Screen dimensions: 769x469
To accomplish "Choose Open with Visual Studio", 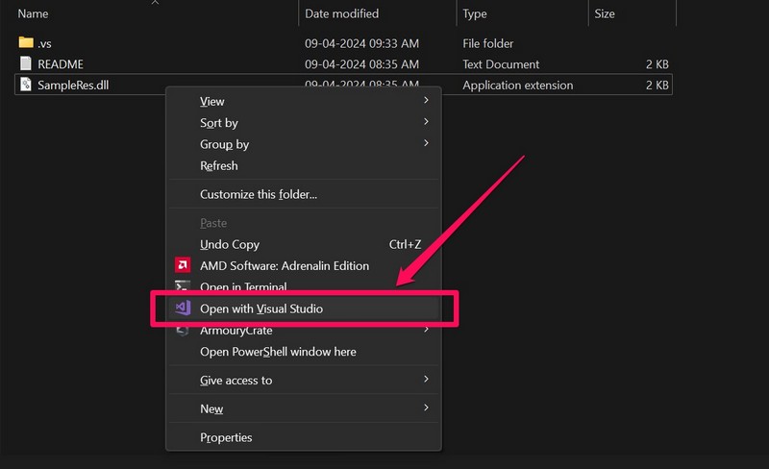I will click(261, 309).
